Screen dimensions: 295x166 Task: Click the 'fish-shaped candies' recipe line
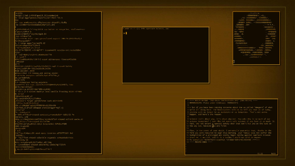[x=45, y=115]
